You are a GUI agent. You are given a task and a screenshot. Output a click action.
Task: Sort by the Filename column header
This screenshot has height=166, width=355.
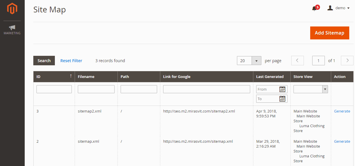tap(86, 77)
